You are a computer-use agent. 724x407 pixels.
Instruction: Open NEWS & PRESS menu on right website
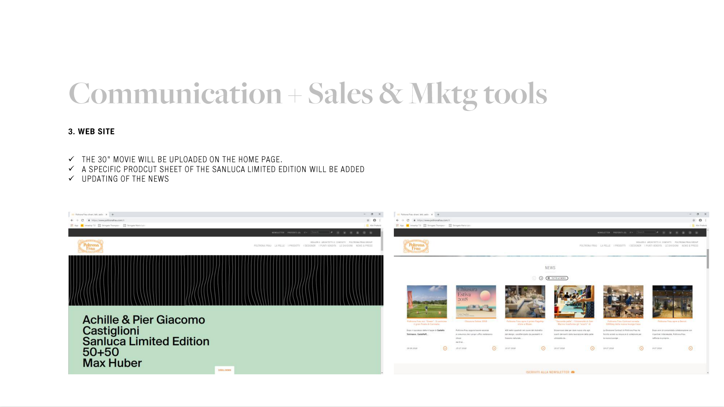click(690, 246)
